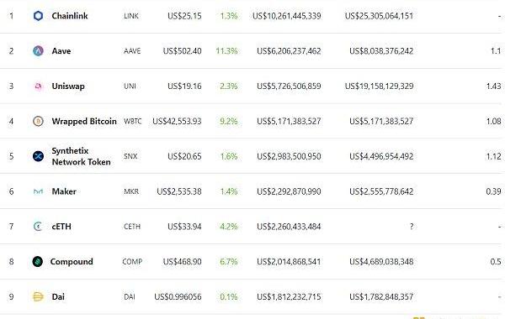Click the Wrapped Bitcoin coin icon
Image resolution: width=505 pixels, height=319 pixels.
(38, 121)
